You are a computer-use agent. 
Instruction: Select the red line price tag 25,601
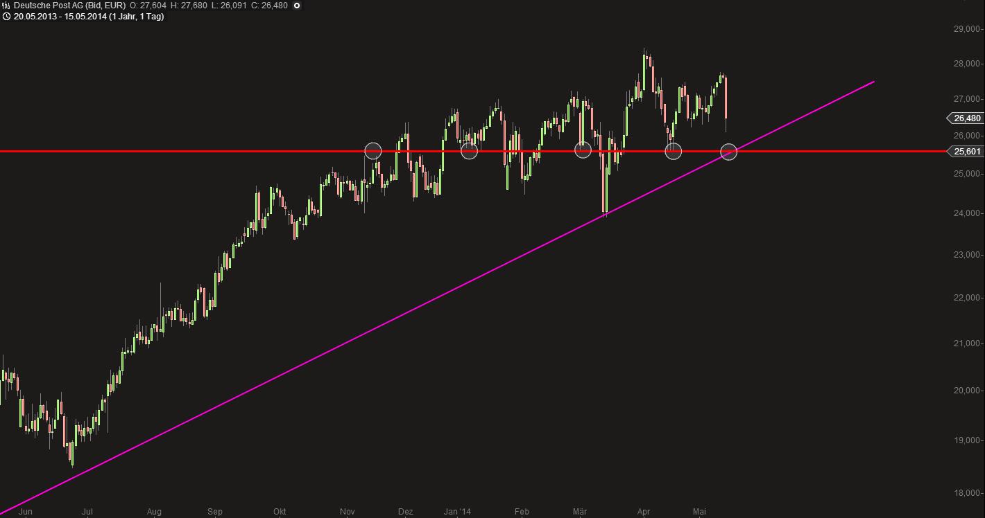click(x=966, y=152)
